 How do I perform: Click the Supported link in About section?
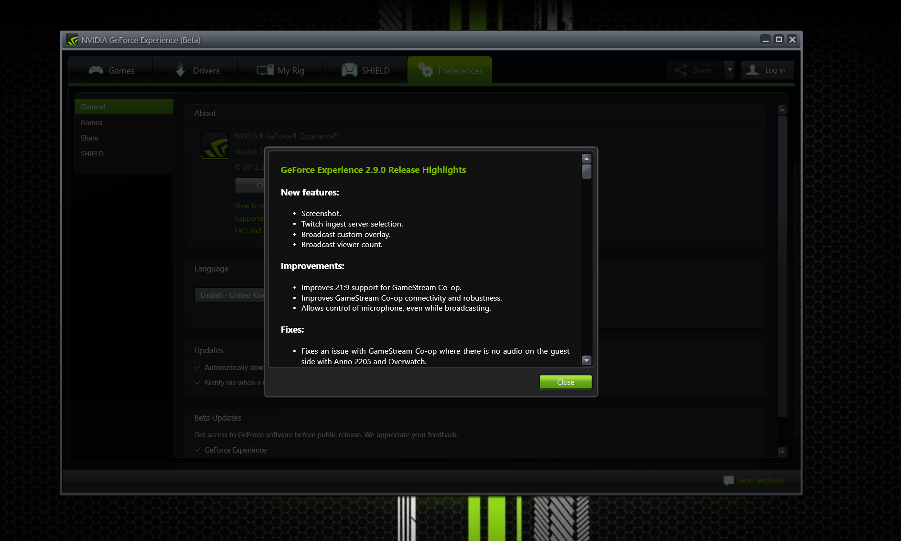point(249,218)
